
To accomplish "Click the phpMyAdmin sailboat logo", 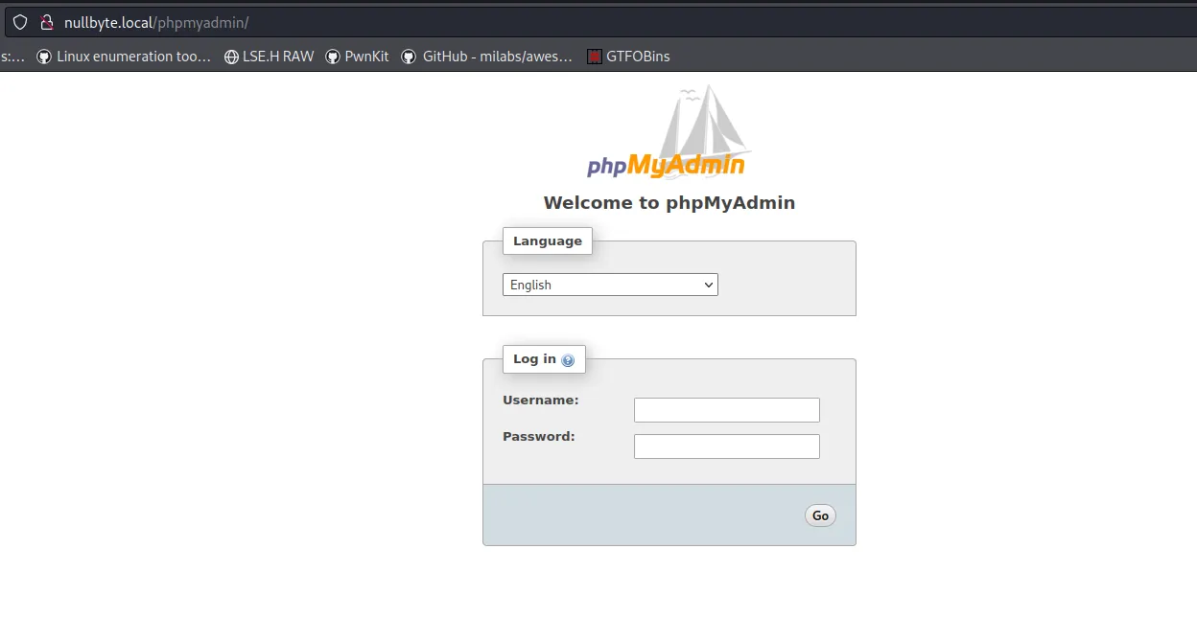I will click(x=669, y=132).
